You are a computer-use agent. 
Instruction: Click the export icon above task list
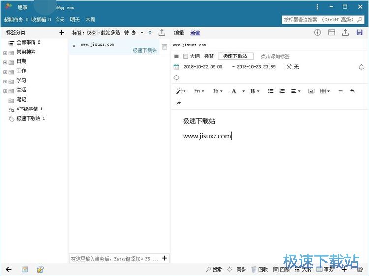[162, 33]
